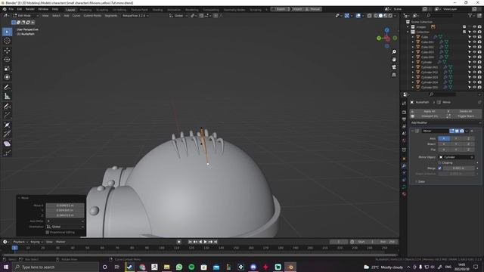This screenshot has width=484, height=272.
Task: Choose the Rotate tool in toolbar
Action: click(7, 59)
